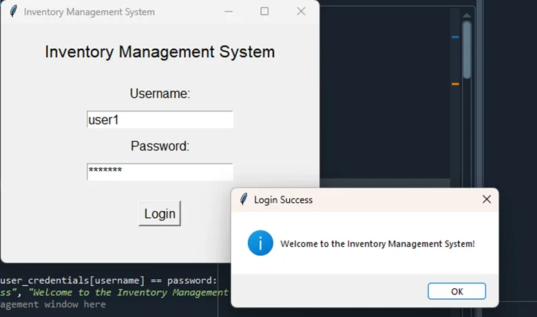Image resolution: width=537 pixels, height=317 pixels.
Task: Click the 'Login Success' dialog title text
Action: tap(283, 199)
